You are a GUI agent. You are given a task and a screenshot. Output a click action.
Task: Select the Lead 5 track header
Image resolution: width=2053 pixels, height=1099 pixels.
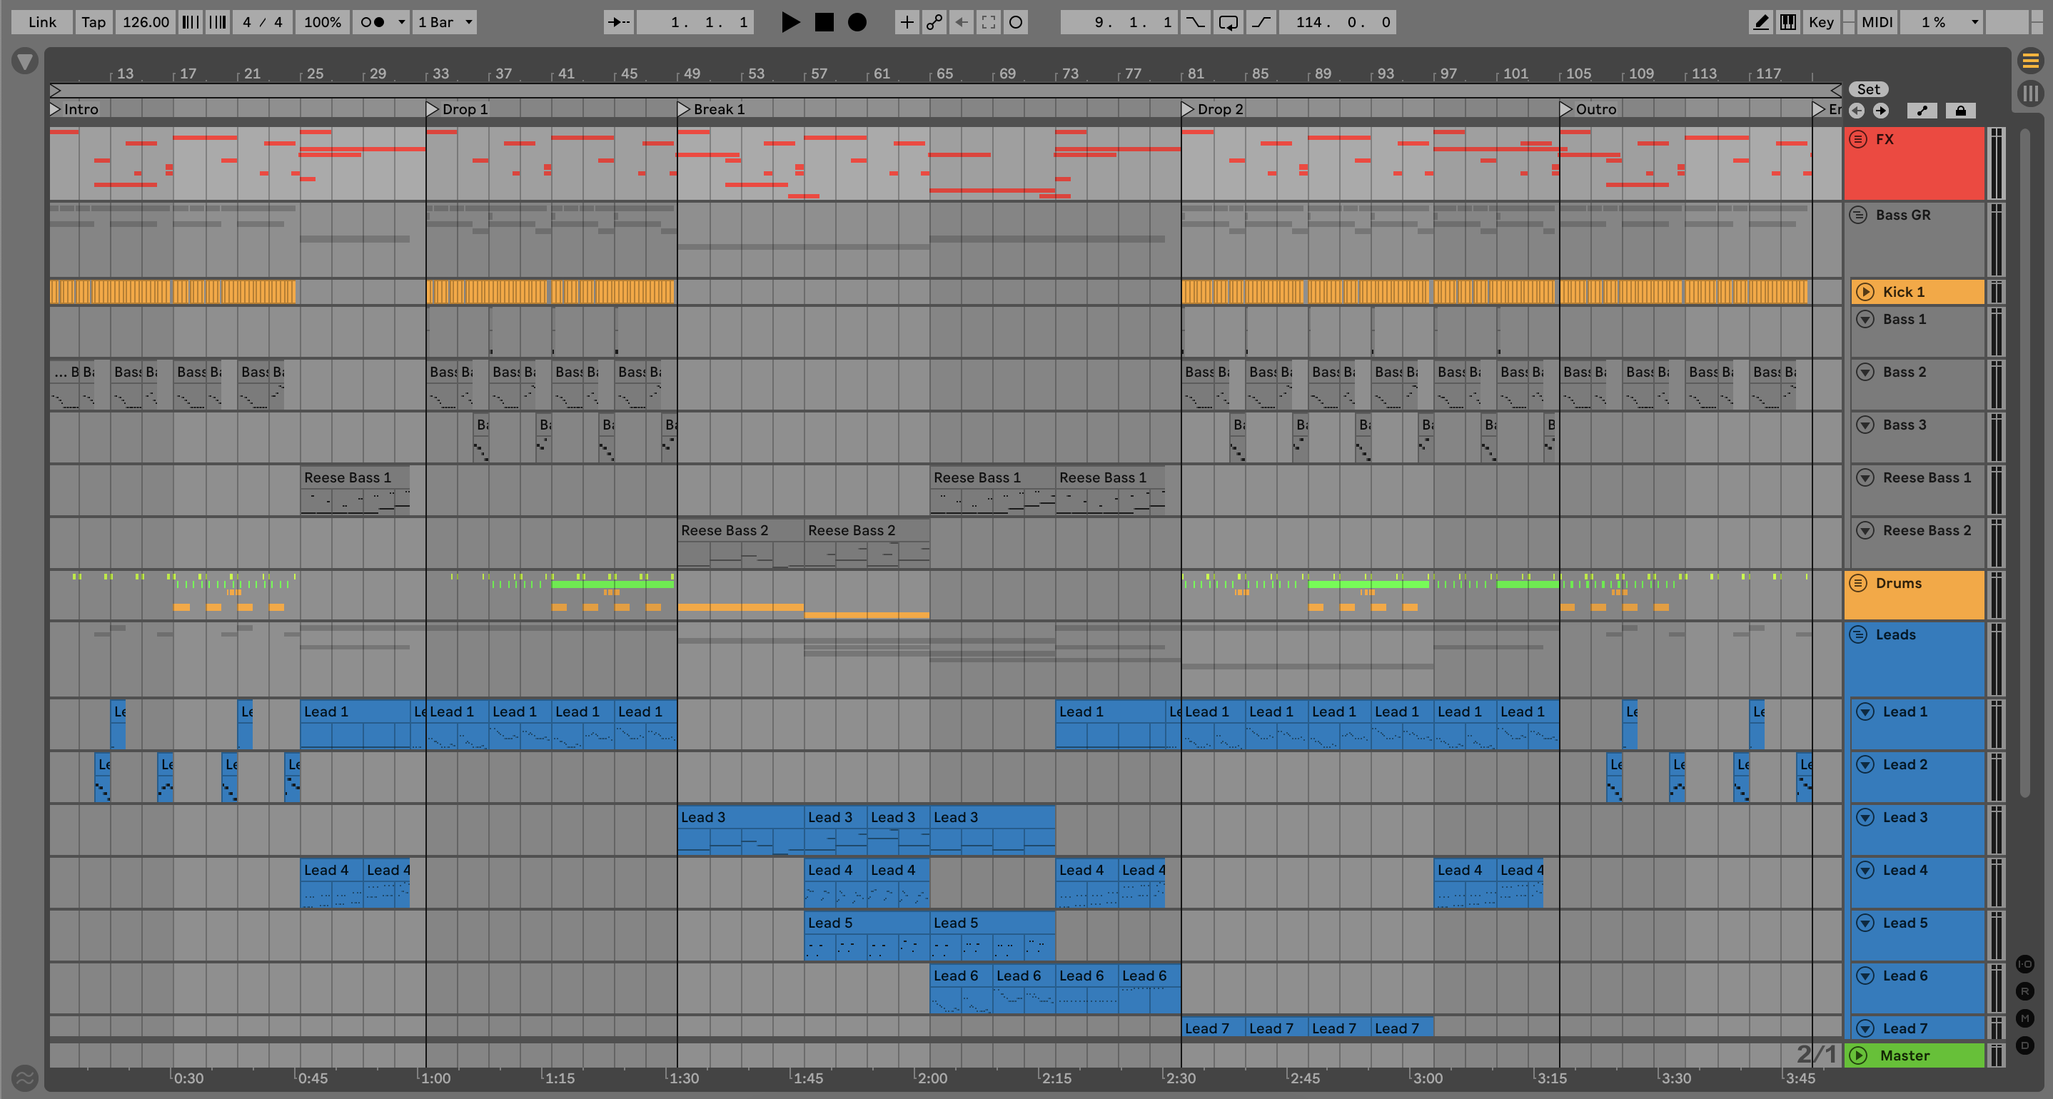pos(1905,923)
